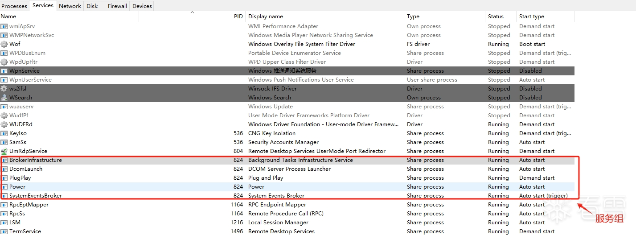Image resolution: width=636 pixels, height=235 pixels.
Task: Select the 'Windows Update' display name
Action: [271, 107]
